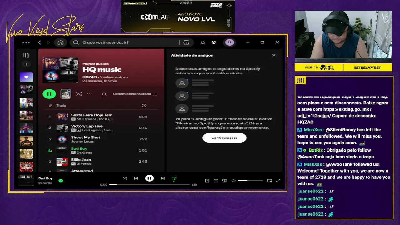The image size is (400, 225).
Task: Mute with the speaker icon
Action: point(233,181)
